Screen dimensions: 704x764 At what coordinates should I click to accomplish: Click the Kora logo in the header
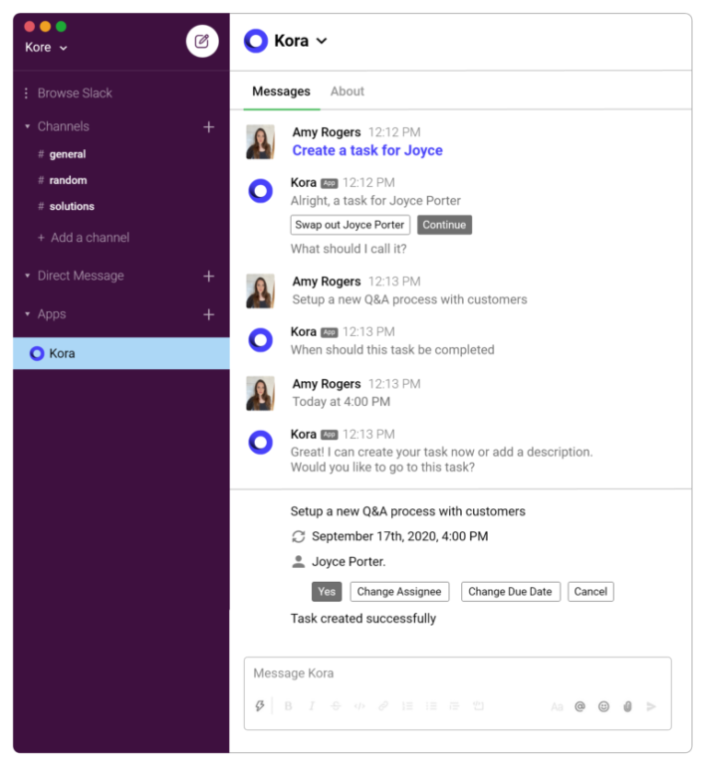256,41
